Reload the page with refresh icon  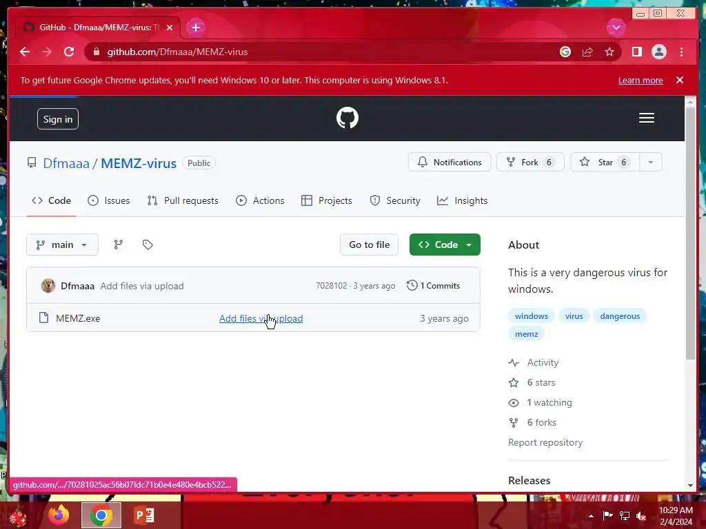pyautogui.click(x=69, y=52)
